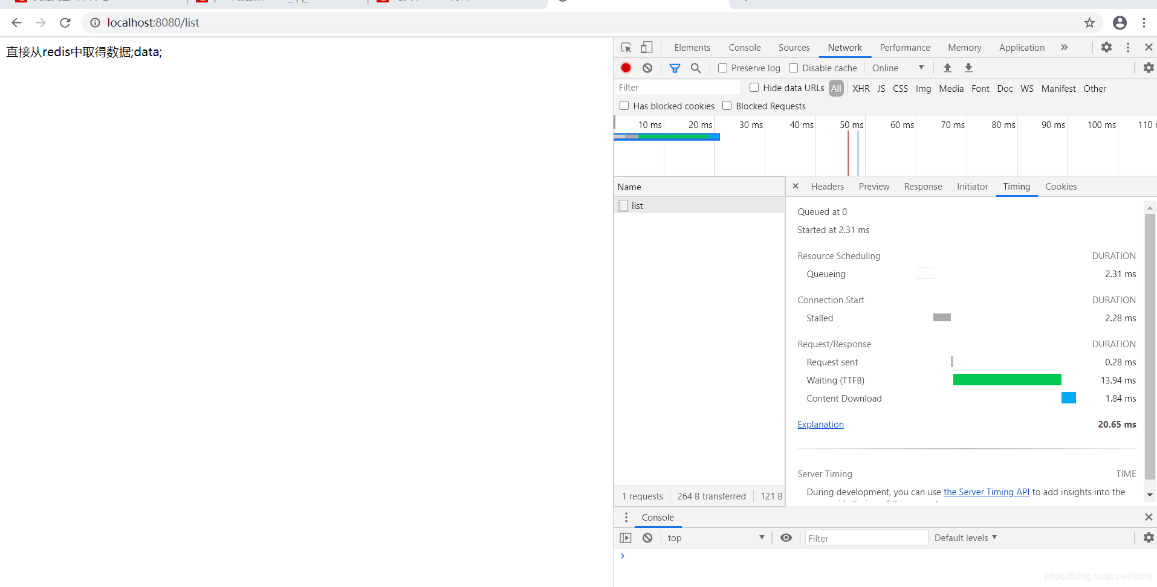This screenshot has height=587, width=1157.
Task: Select the 'list' request row
Action: pyautogui.click(x=699, y=206)
